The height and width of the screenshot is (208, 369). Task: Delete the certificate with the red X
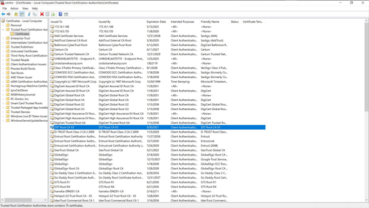[x=42, y=14]
